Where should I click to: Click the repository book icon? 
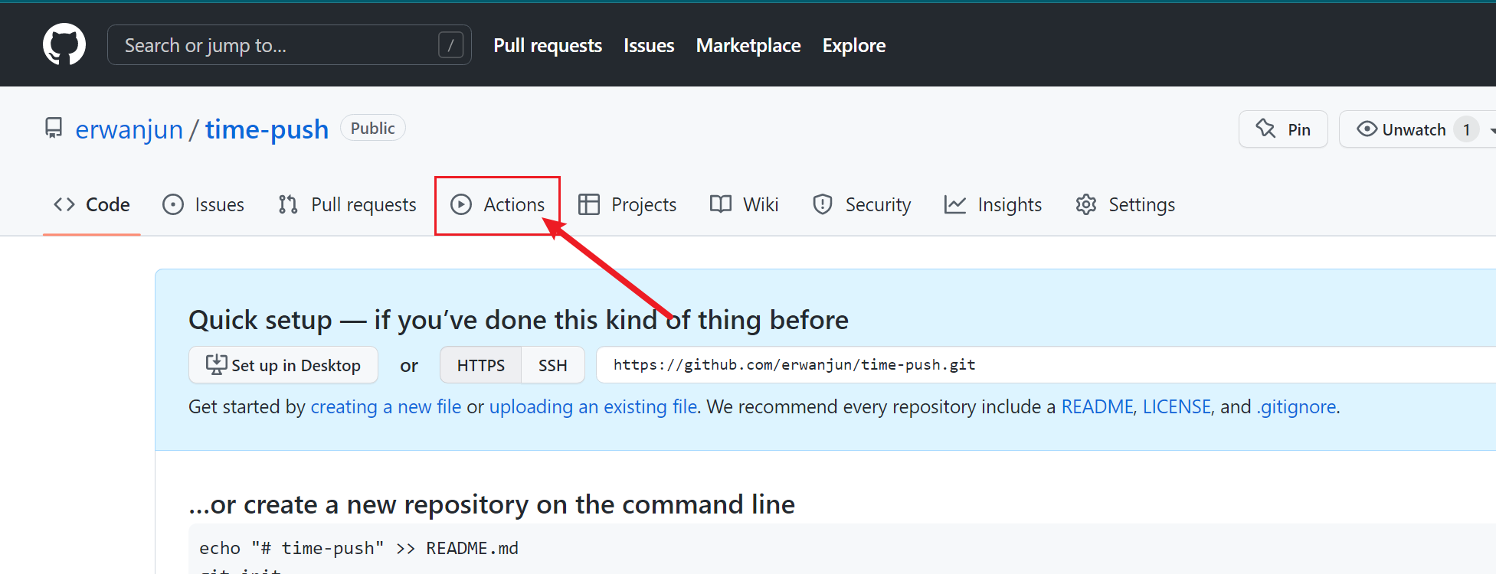pos(54,128)
